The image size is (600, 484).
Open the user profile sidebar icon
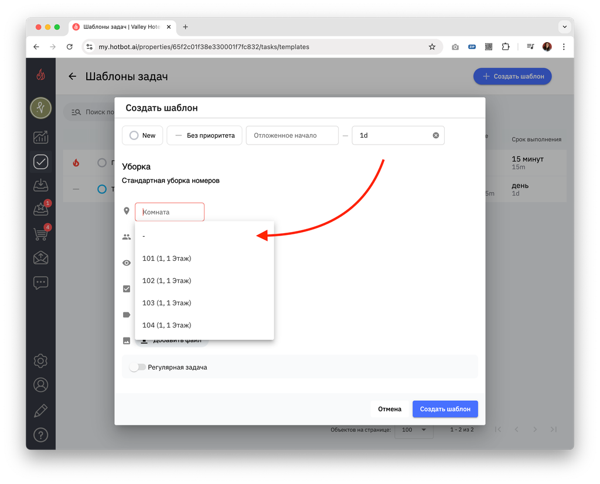click(x=40, y=385)
